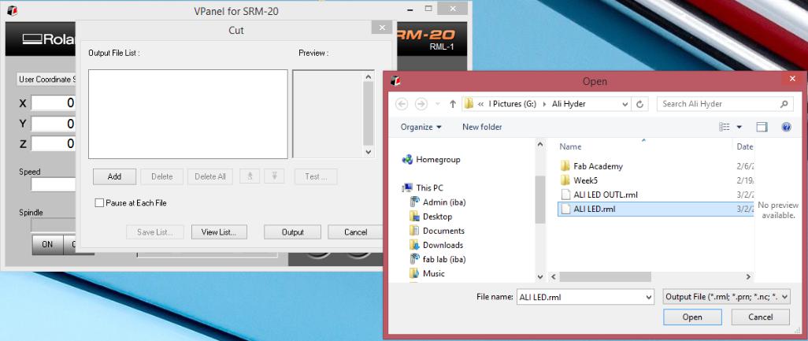This screenshot has height=341, width=808.
Task: Click Ali Hyder in address path
Action: tap(569, 104)
